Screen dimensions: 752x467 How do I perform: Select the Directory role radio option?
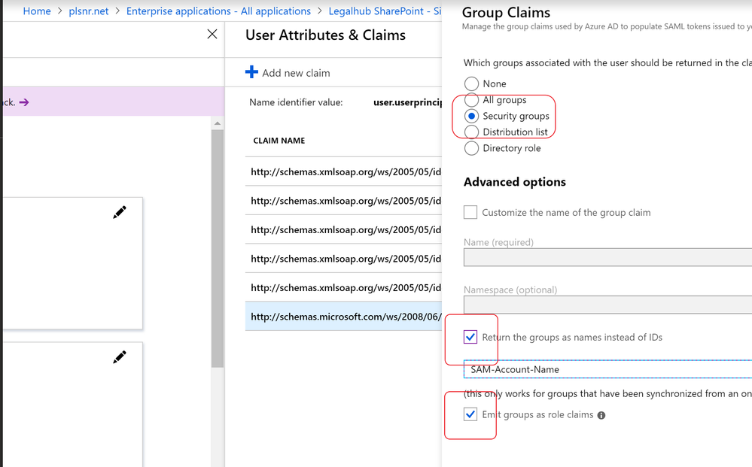471,148
